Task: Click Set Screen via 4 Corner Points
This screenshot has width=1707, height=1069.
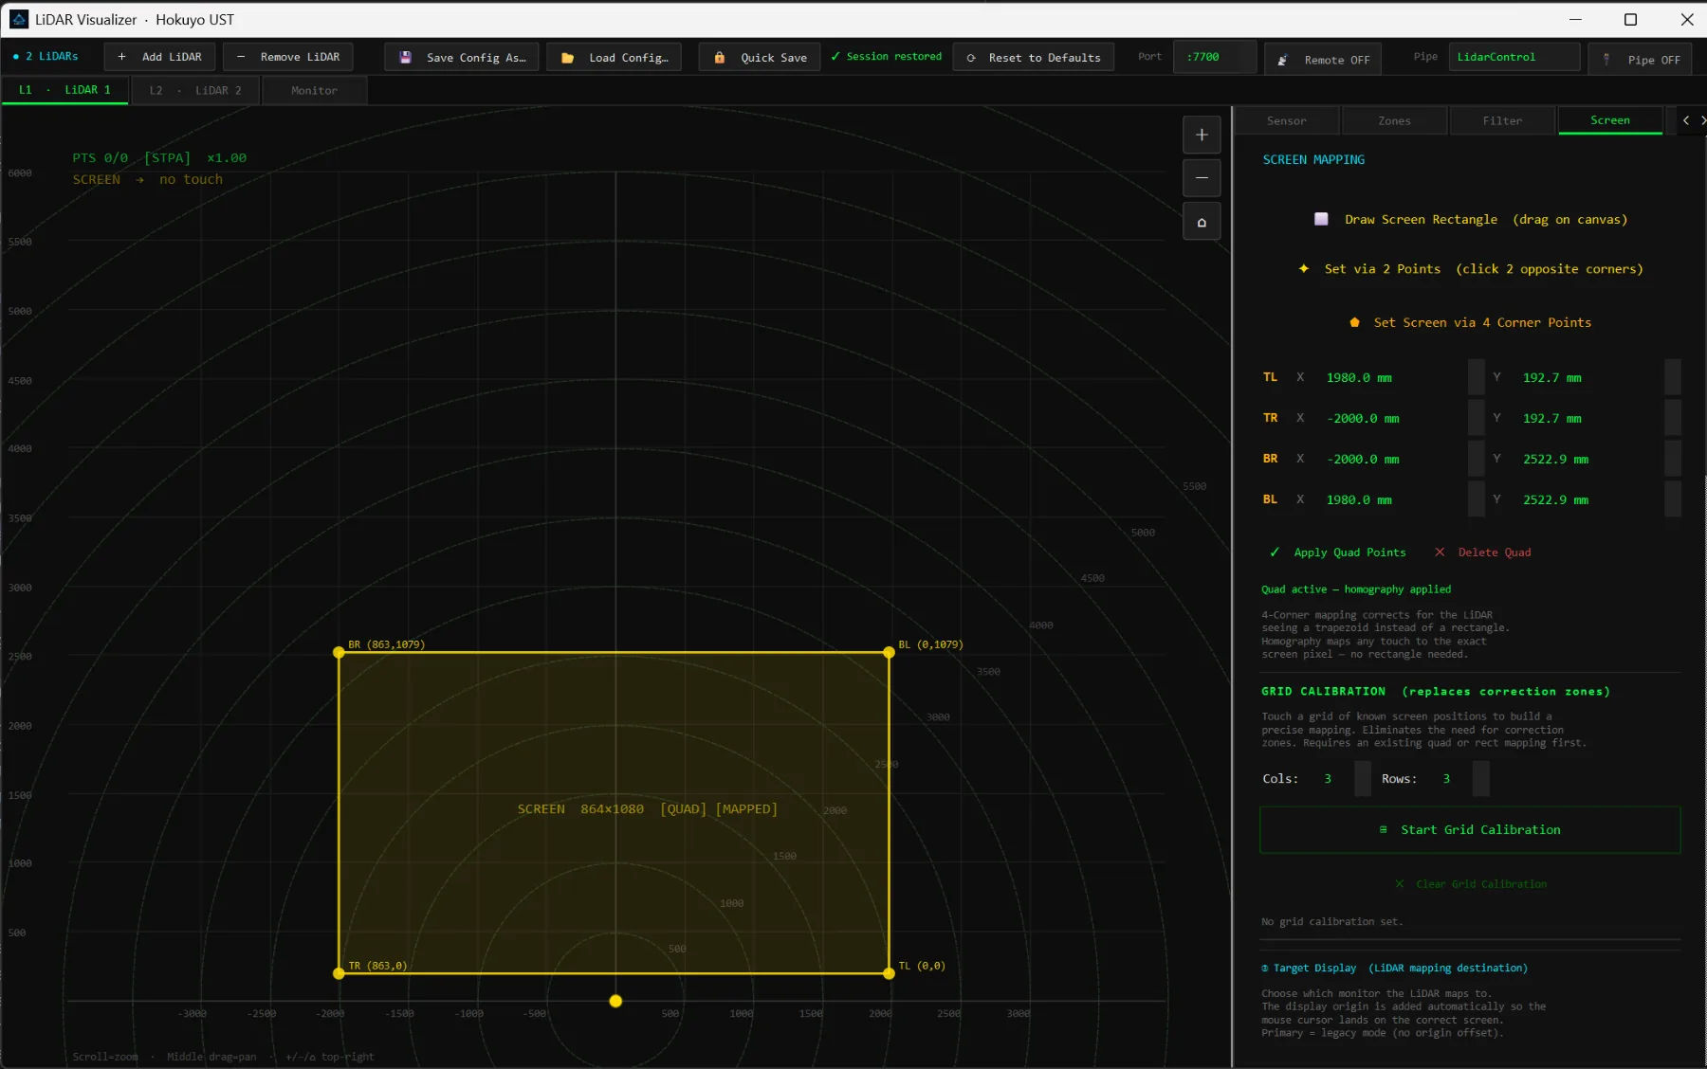Action: pos(1470,323)
